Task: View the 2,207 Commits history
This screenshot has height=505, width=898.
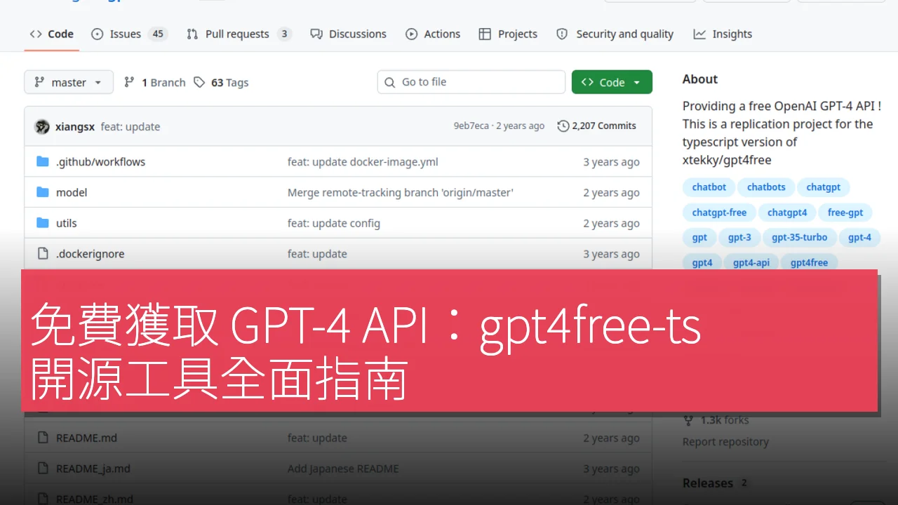Action: click(x=597, y=126)
